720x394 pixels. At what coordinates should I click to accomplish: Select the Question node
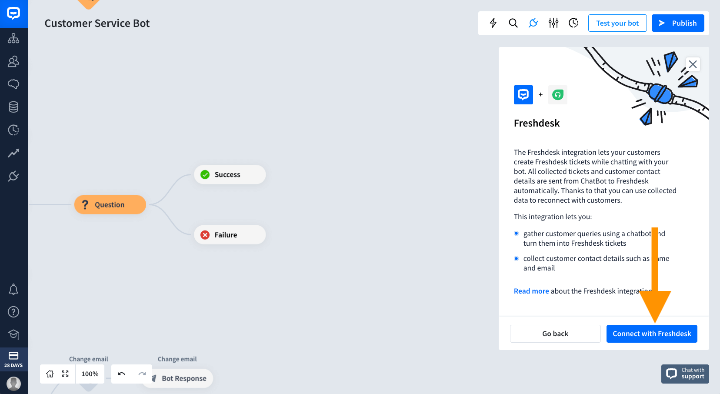tap(110, 204)
